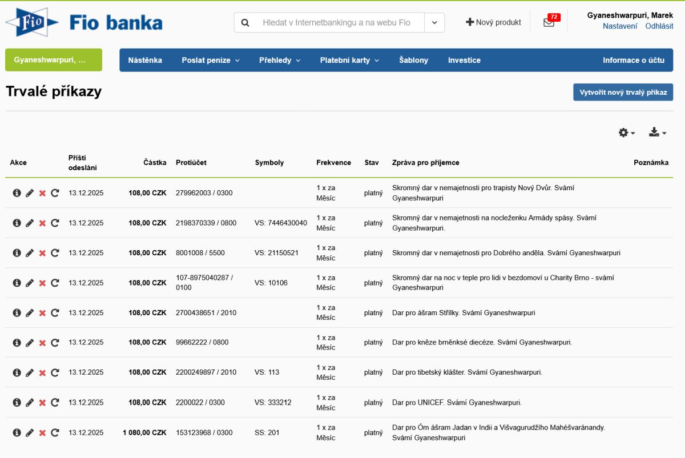Viewport: 685px width, 458px height.
Task: Go to the Šablony tab
Action: click(x=413, y=60)
